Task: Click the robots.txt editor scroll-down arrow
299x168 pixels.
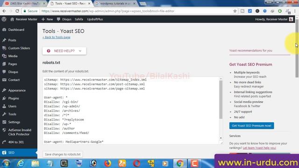Action: point(221,138)
